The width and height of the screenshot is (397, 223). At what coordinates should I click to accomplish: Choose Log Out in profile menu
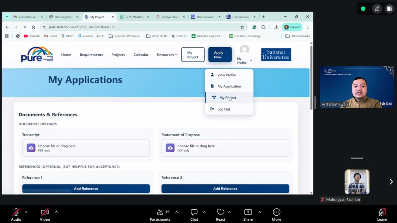tap(224, 109)
